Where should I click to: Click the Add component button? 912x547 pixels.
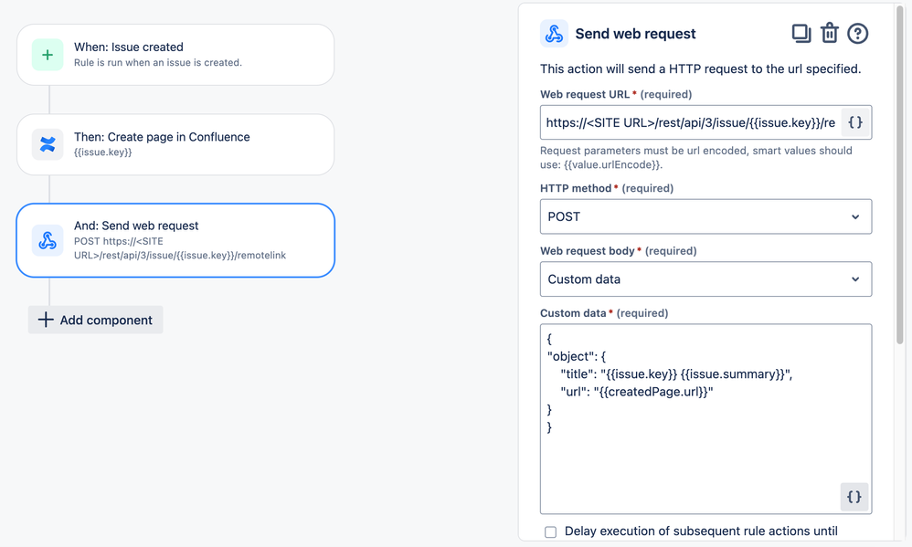(96, 320)
